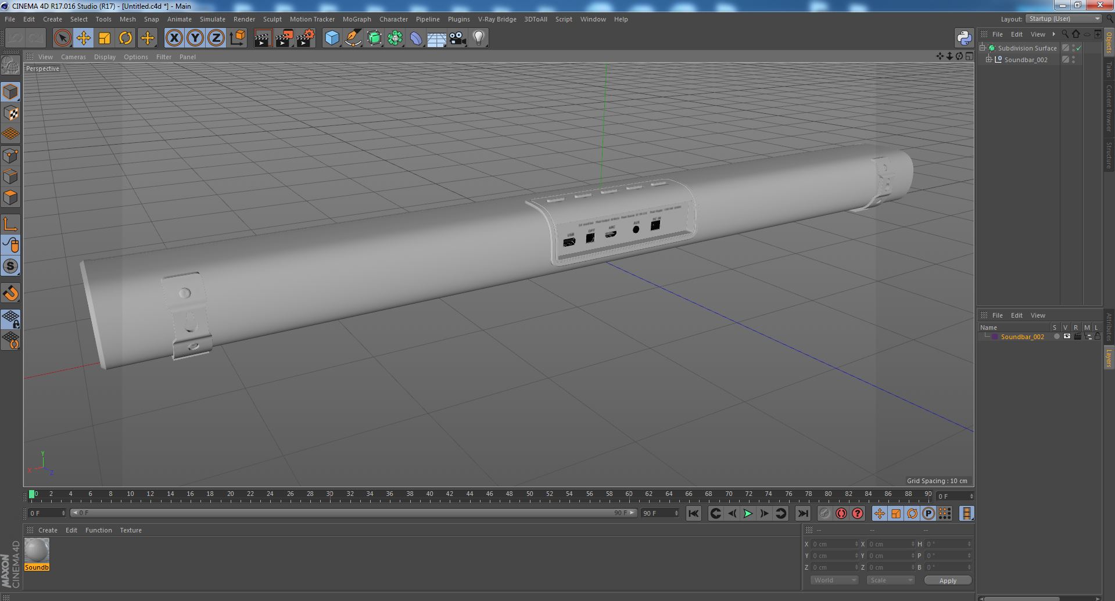Image resolution: width=1115 pixels, height=601 pixels.
Task: Click the Record Active Objects button
Action: [824, 513]
